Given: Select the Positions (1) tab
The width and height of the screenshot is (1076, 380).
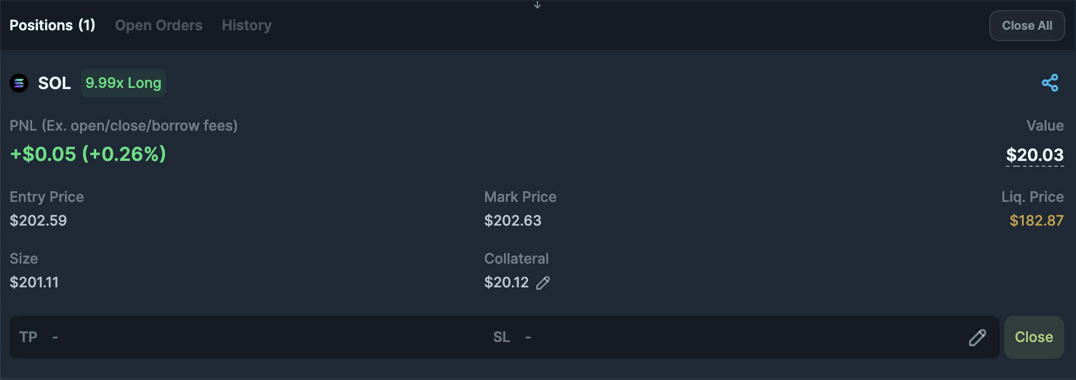Looking at the screenshot, I should (x=52, y=26).
